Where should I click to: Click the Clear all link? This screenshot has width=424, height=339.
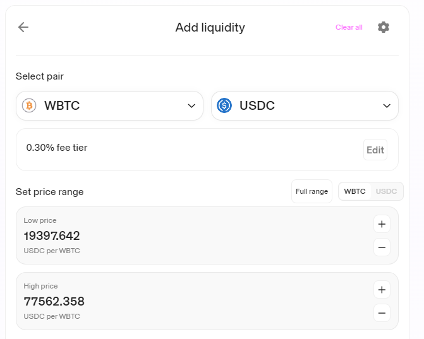[x=349, y=27]
